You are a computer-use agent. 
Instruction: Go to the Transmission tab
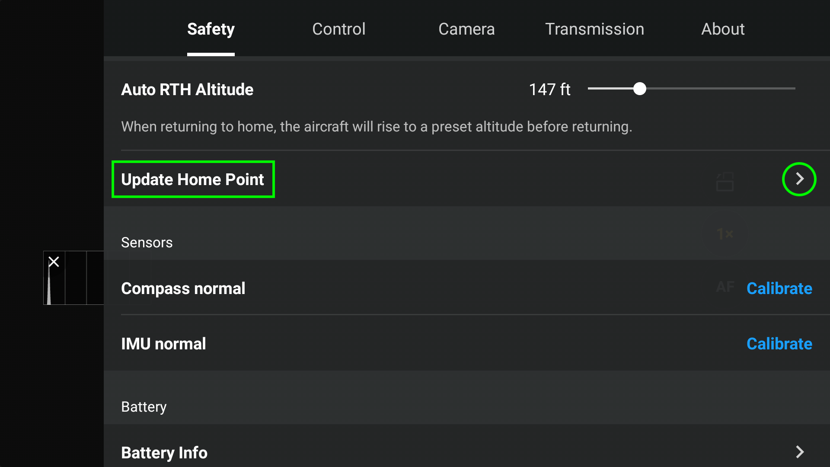(x=594, y=29)
